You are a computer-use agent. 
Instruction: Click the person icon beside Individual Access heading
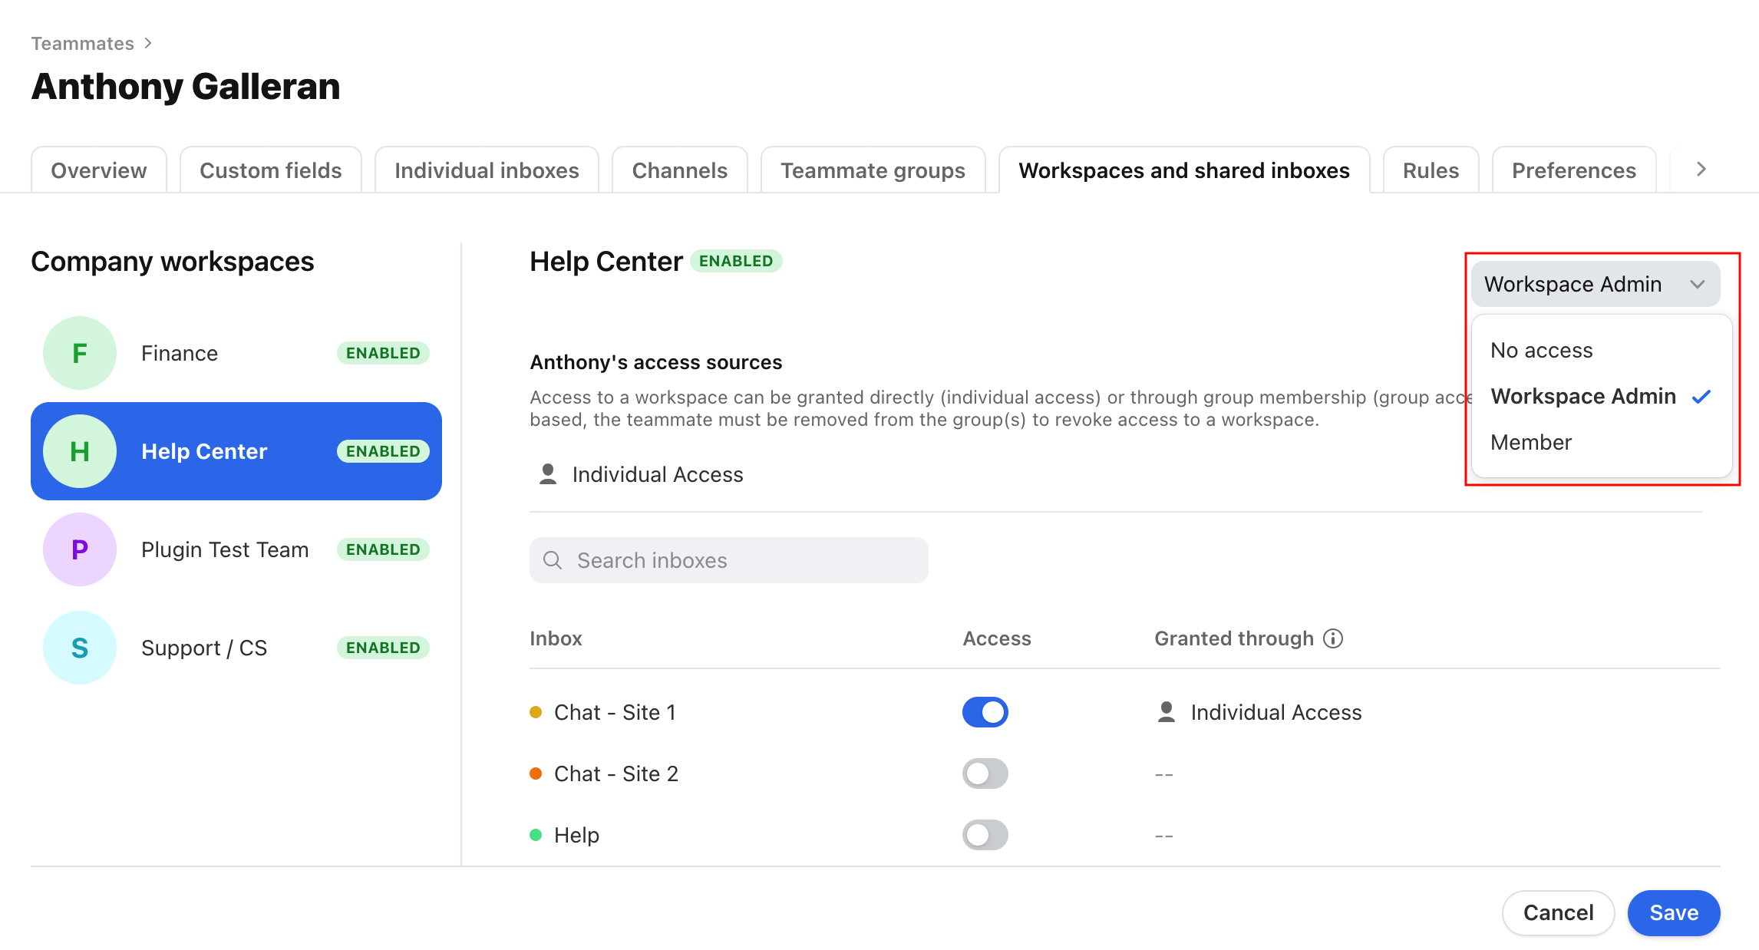548,474
